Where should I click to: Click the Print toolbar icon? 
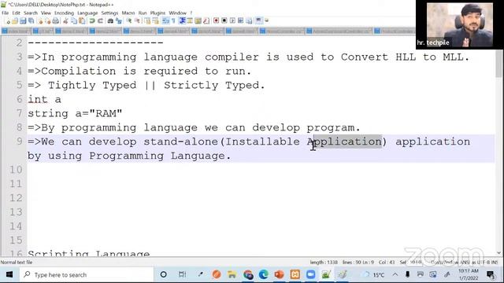click(56, 21)
